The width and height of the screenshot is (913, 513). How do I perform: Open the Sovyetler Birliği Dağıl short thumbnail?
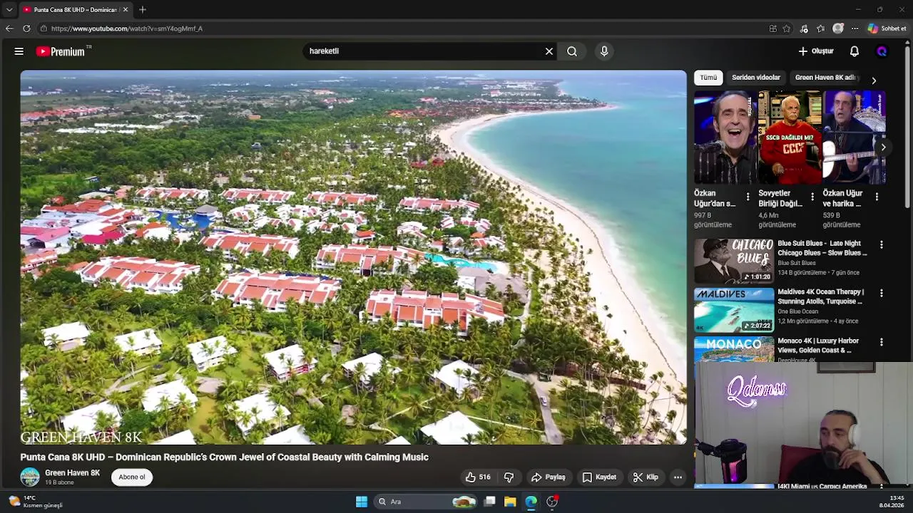789,138
